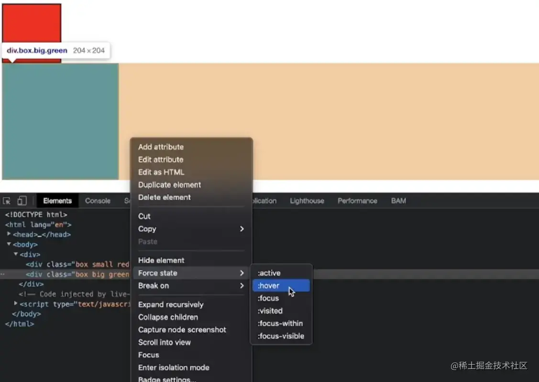Click the ellipsis beside selected DOM row
The image size is (539, 382).
pyautogui.click(x=2, y=274)
